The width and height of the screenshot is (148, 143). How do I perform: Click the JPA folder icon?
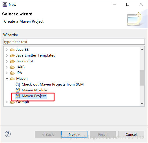(x=12, y=73)
